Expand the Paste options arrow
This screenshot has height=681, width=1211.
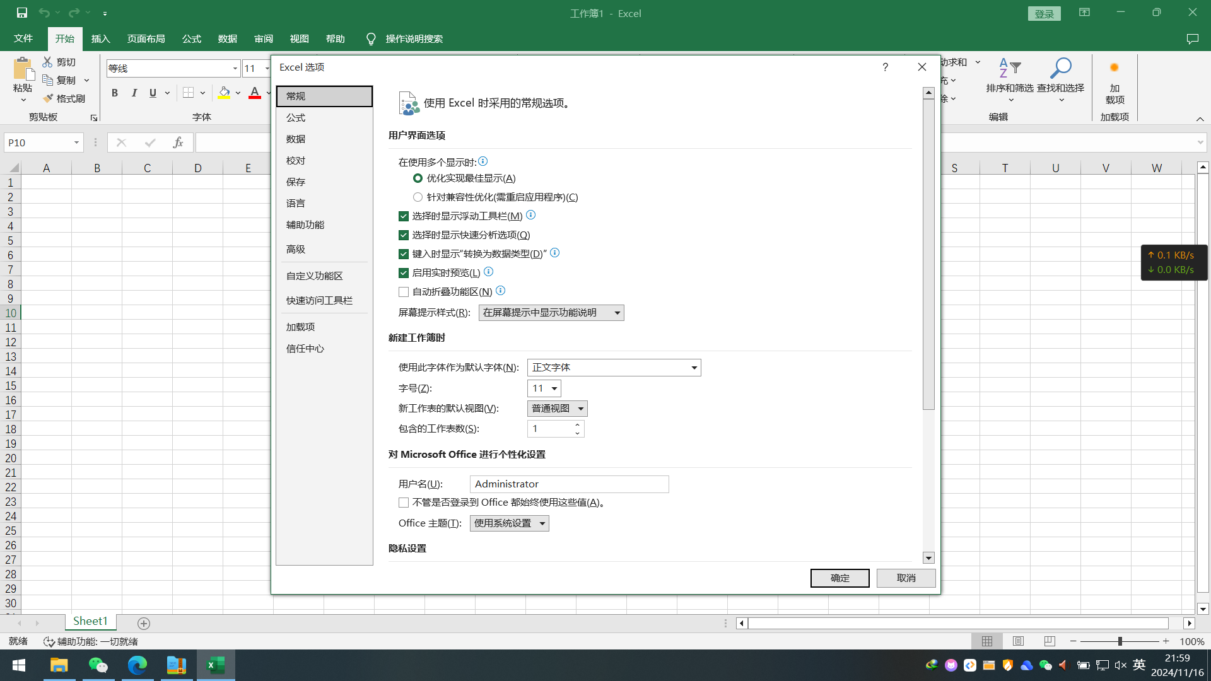23,100
